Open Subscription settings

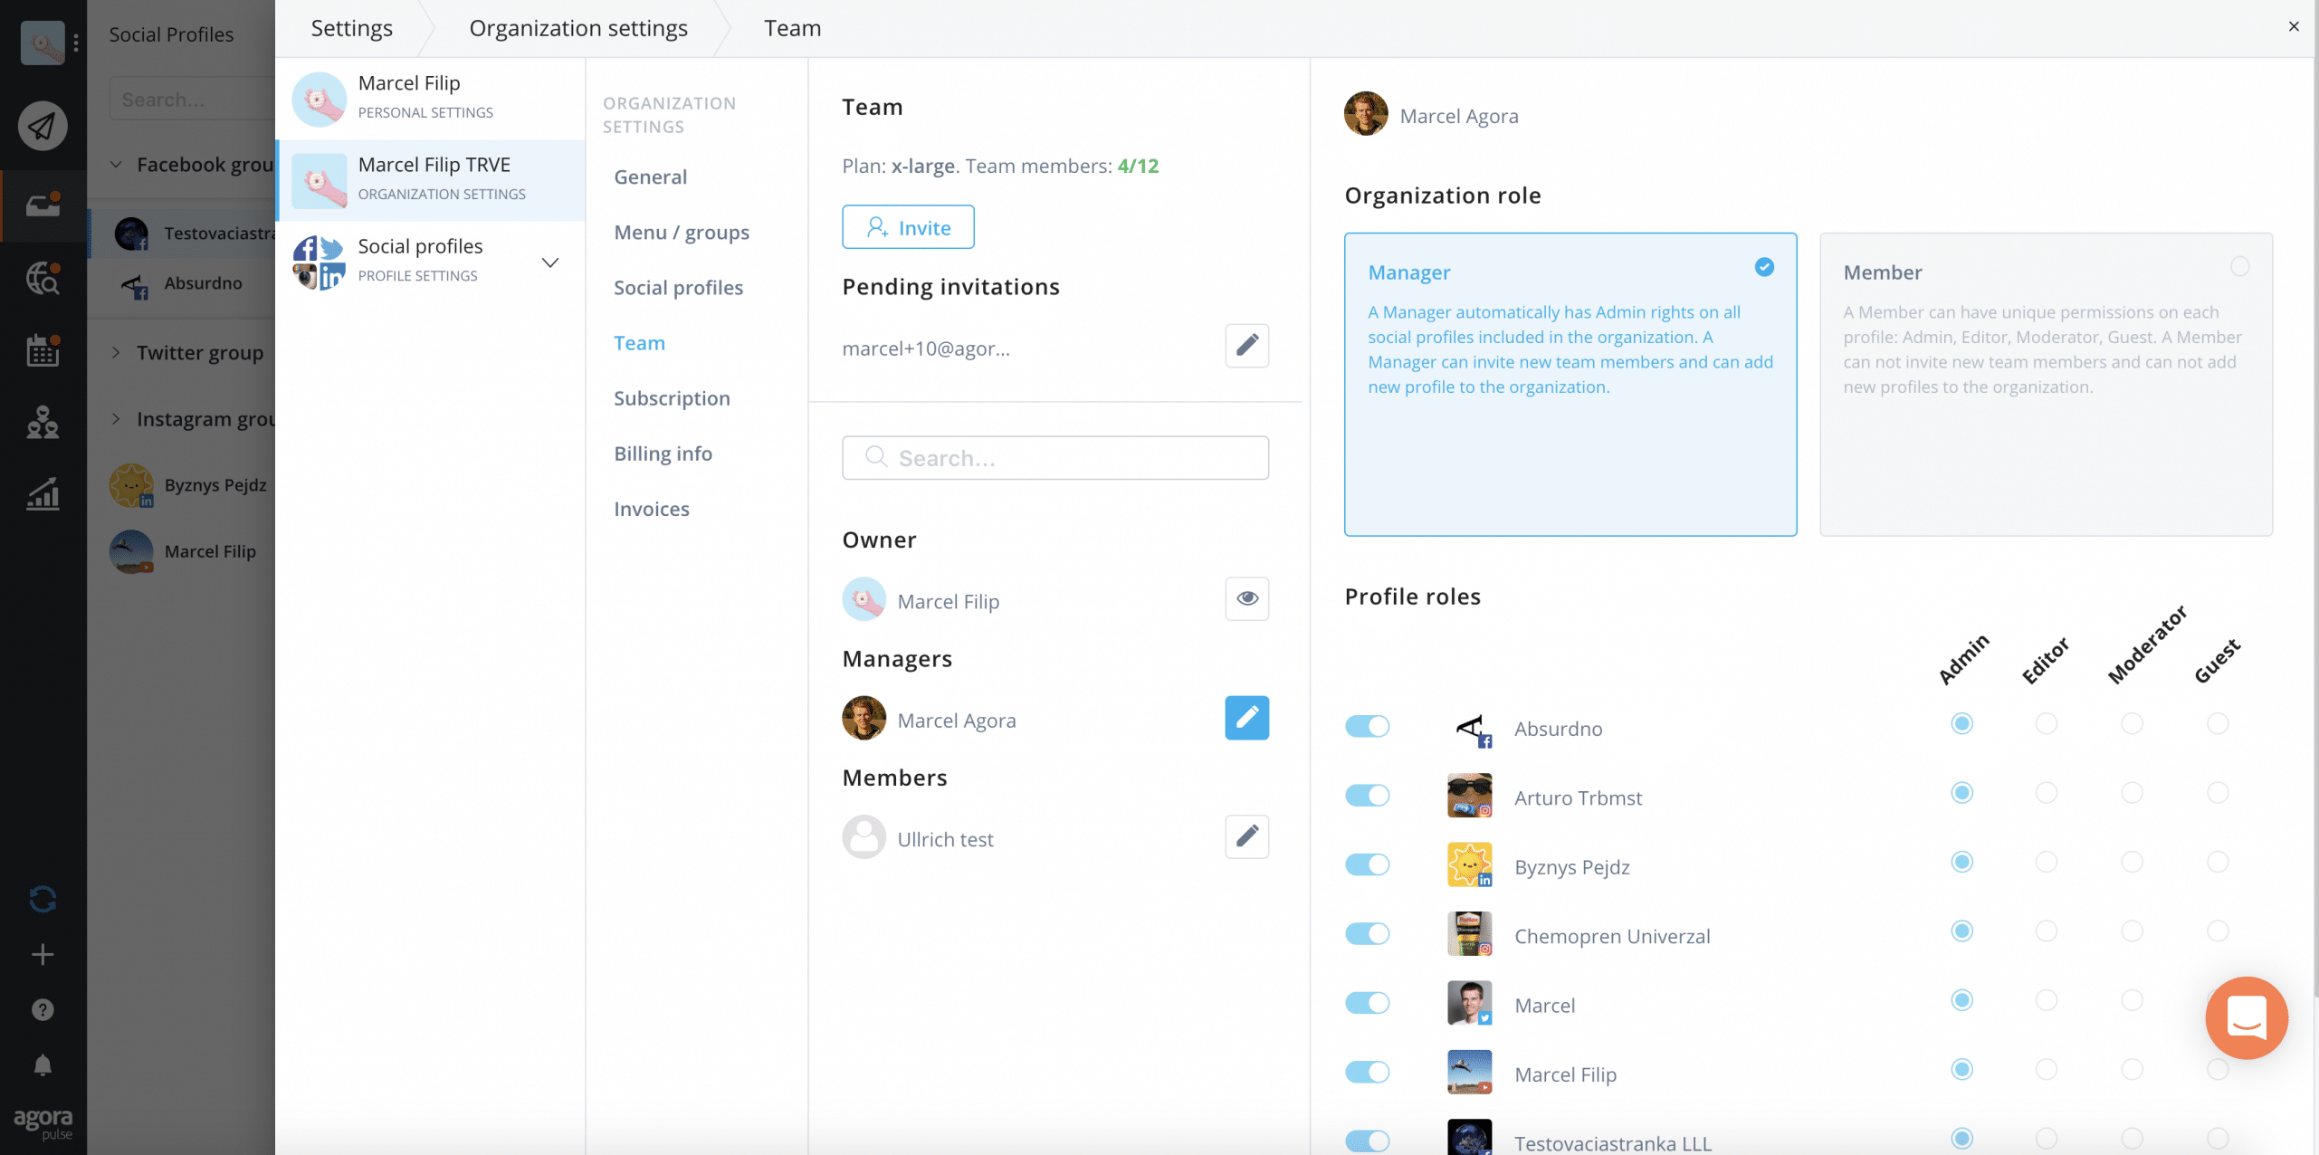pos(672,397)
